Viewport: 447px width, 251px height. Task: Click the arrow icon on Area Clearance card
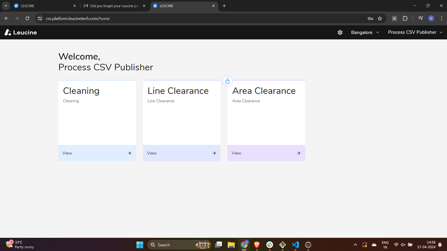(x=298, y=153)
